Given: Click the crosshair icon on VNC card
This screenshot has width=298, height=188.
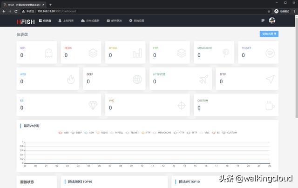Looking at the screenshot, I should 182,106.
